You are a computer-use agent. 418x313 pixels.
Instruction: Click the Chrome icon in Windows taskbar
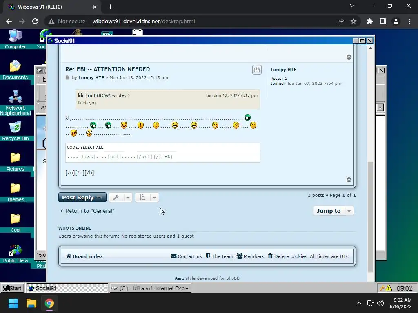pos(49,303)
